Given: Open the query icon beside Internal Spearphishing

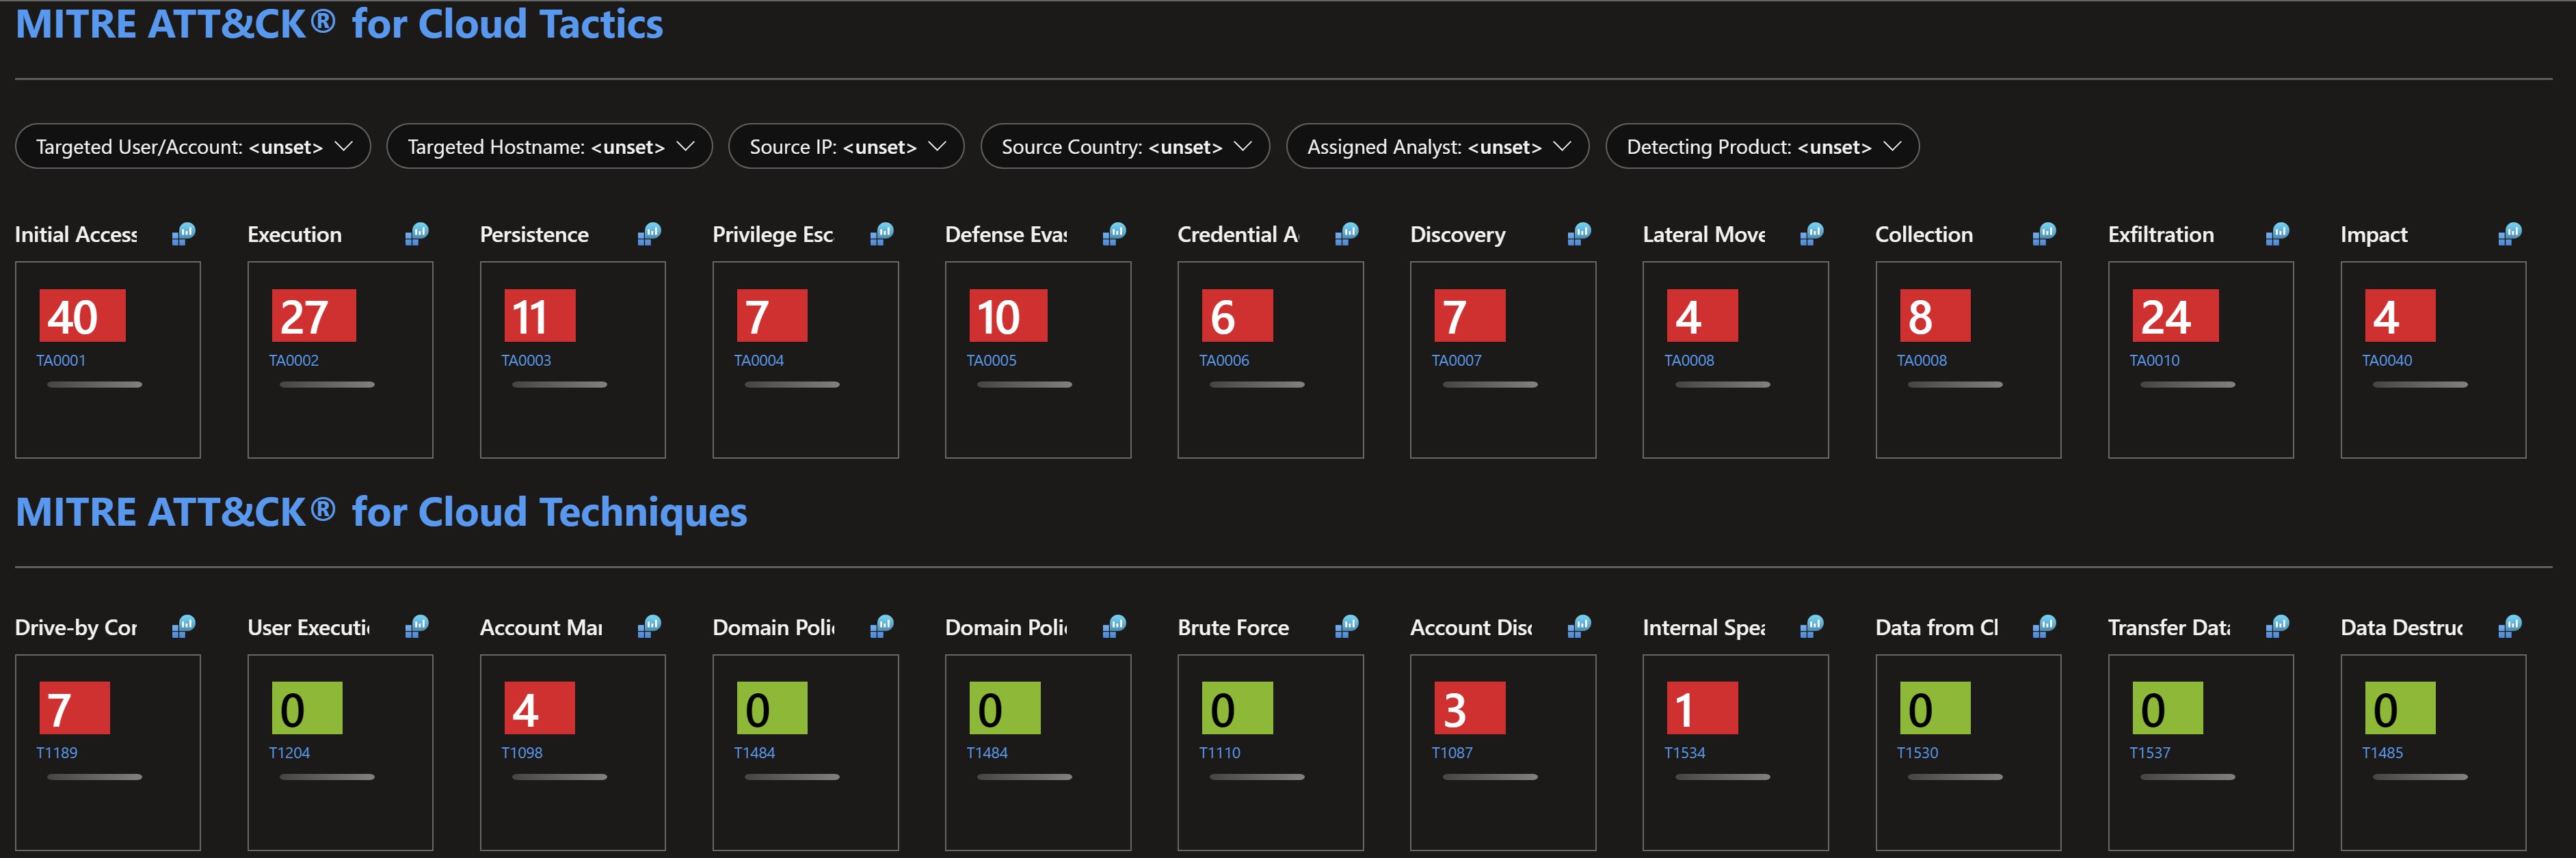Looking at the screenshot, I should click(1812, 627).
